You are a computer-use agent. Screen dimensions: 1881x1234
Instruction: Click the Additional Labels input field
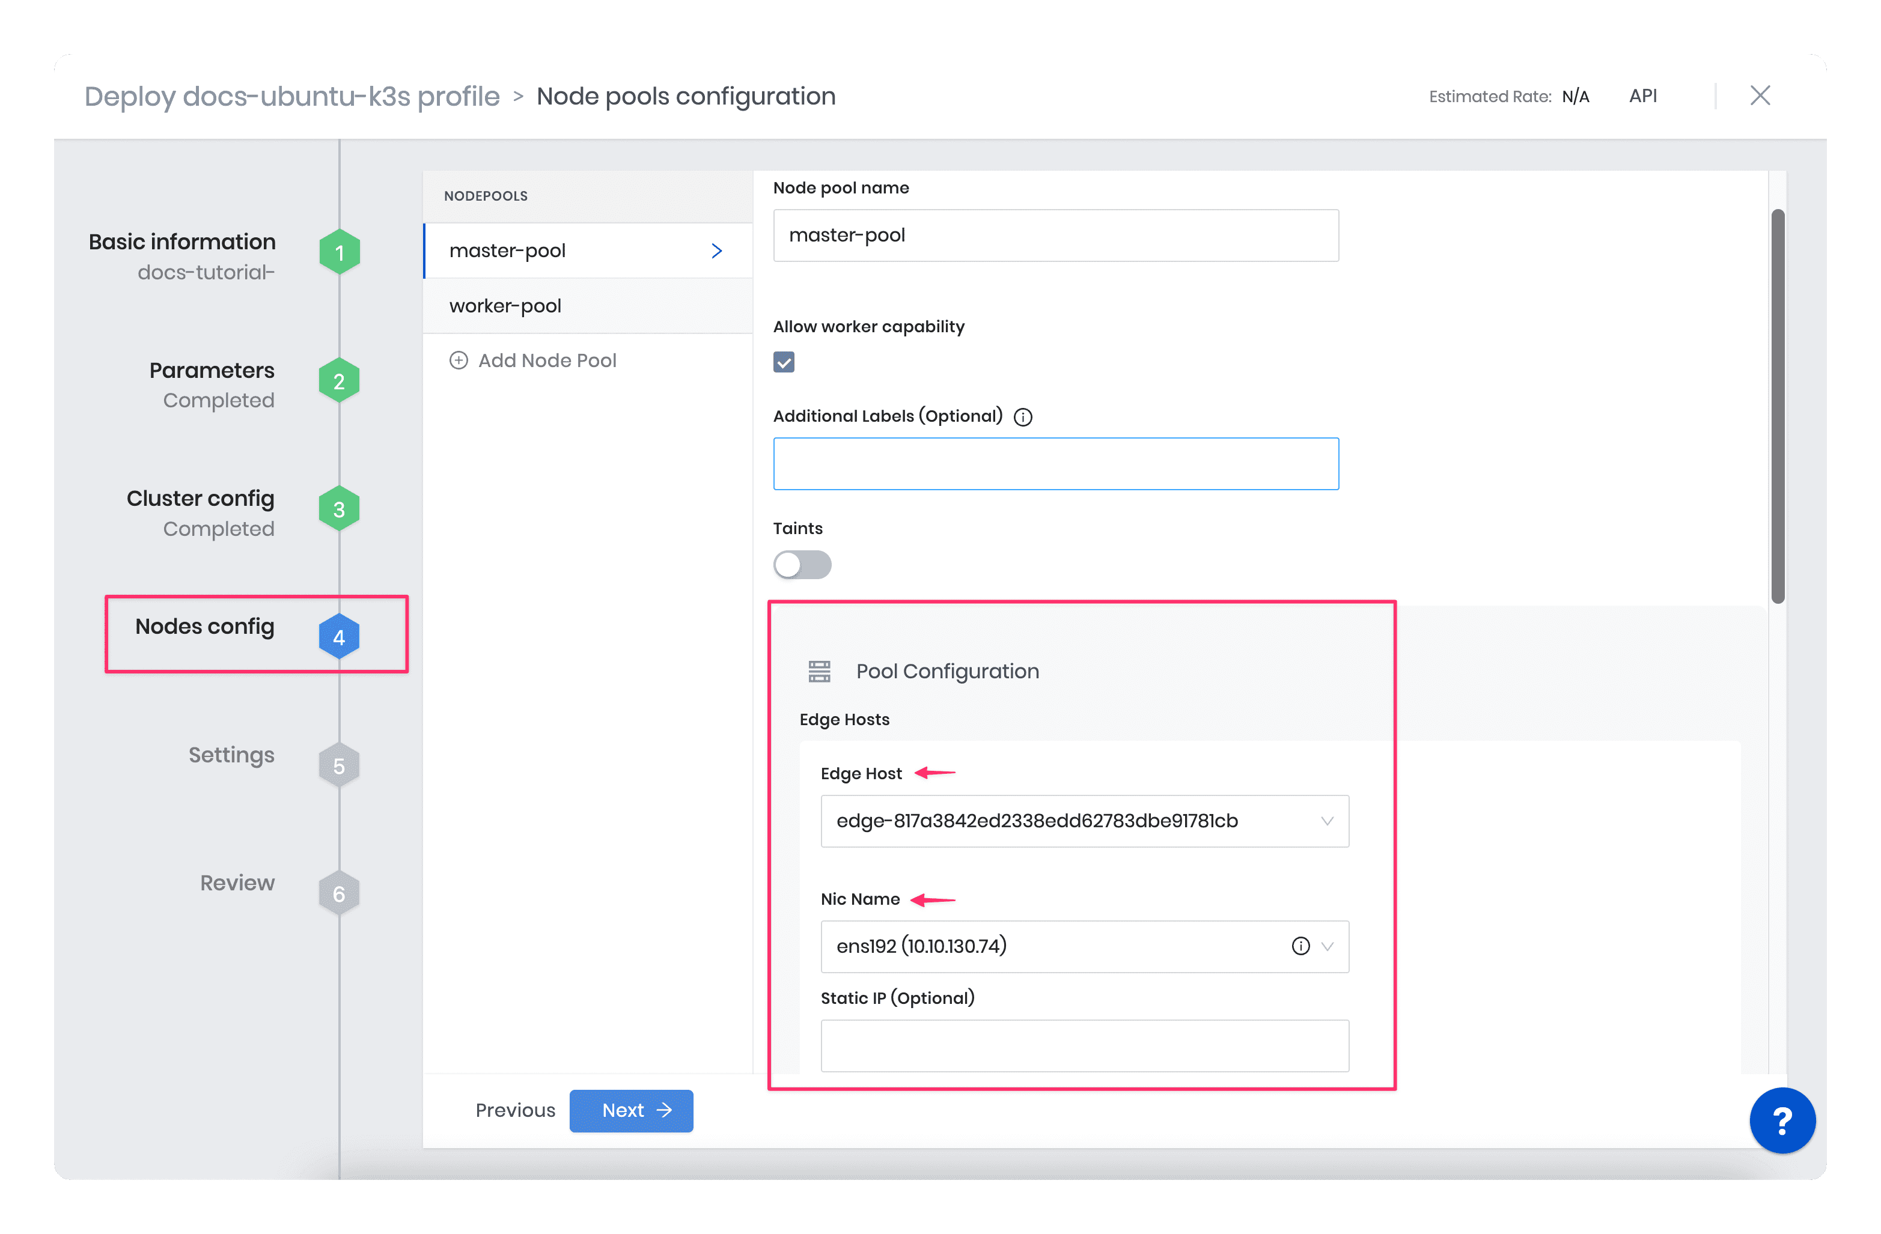point(1053,463)
